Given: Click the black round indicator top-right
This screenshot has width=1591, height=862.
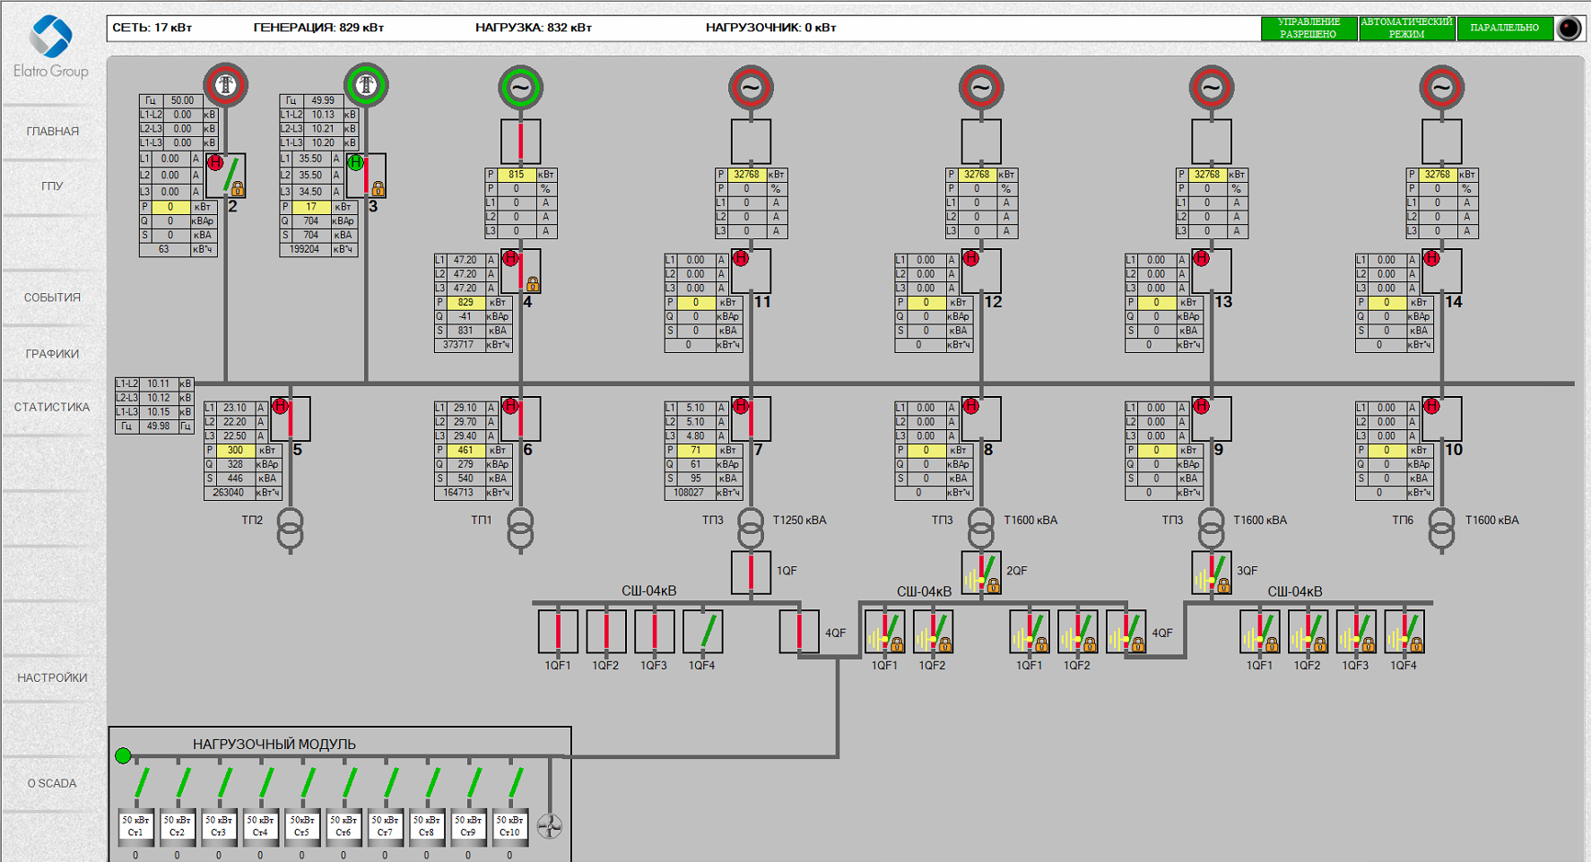Looking at the screenshot, I should point(1569,28).
